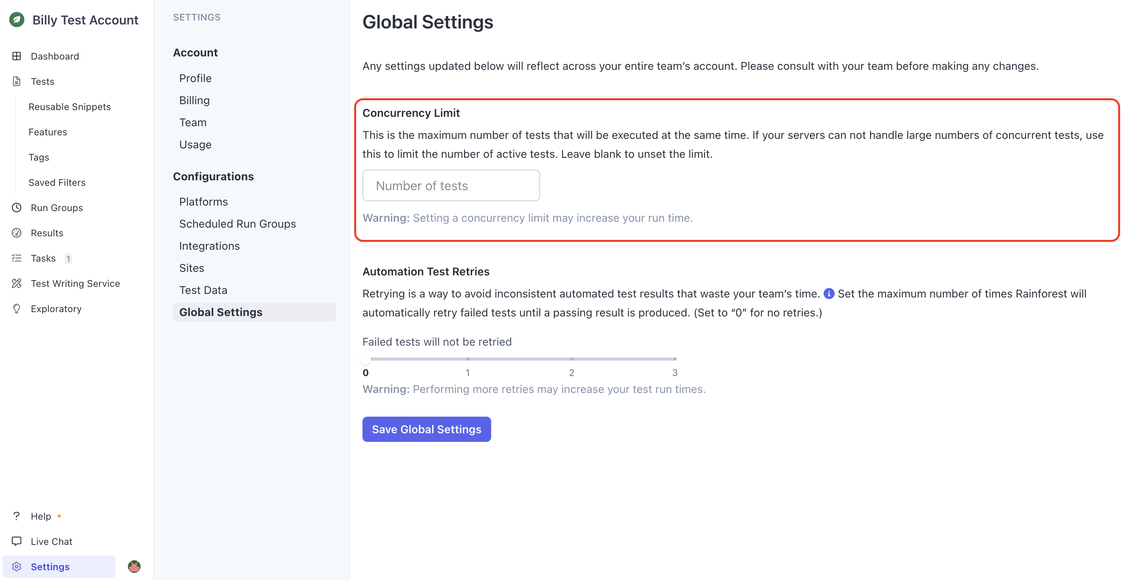Click the retry slider handle at 0
This screenshot has width=1130, height=580.
click(x=365, y=359)
